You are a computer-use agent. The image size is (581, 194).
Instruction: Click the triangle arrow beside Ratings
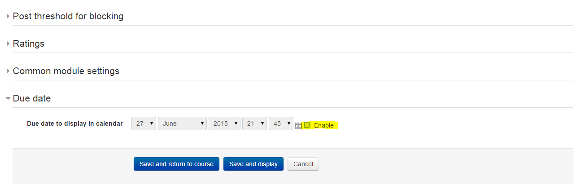[x=8, y=44]
